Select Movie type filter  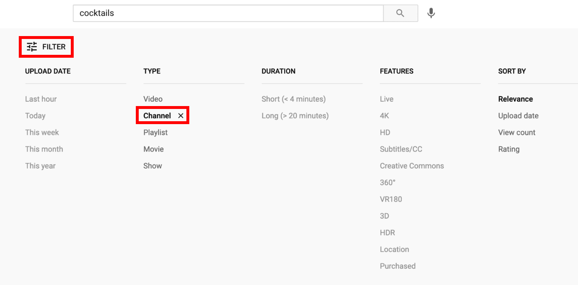pyautogui.click(x=154, y=149)
